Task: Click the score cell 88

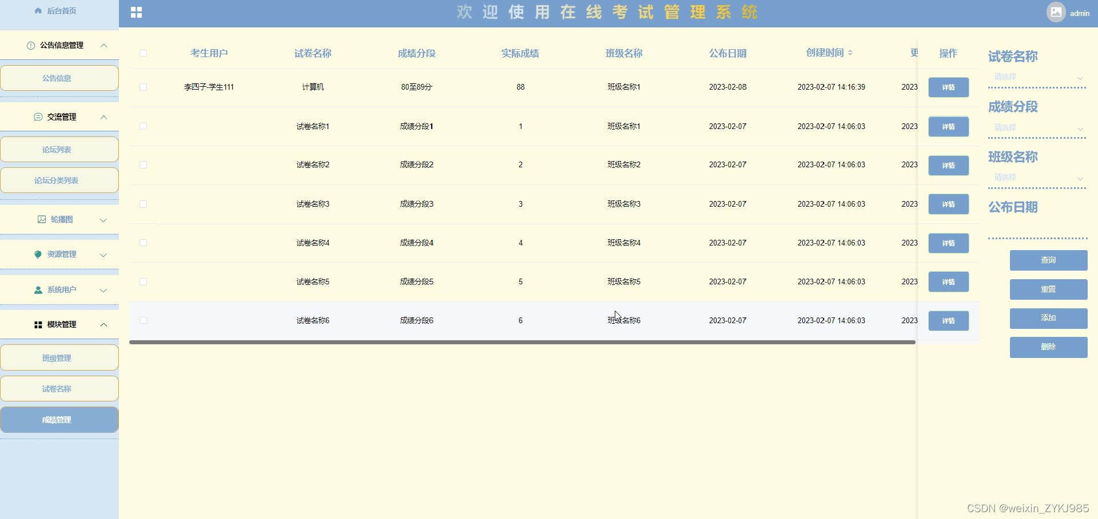Action: pos(520,87)
